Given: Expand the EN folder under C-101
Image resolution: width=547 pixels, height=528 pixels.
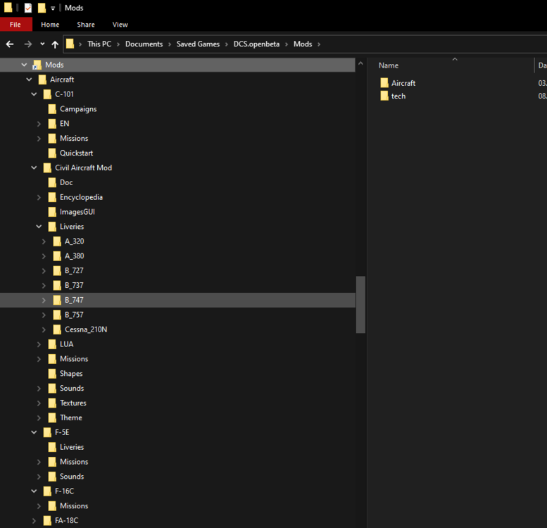Looking at the screenshot, I should [x=39, y=124].
